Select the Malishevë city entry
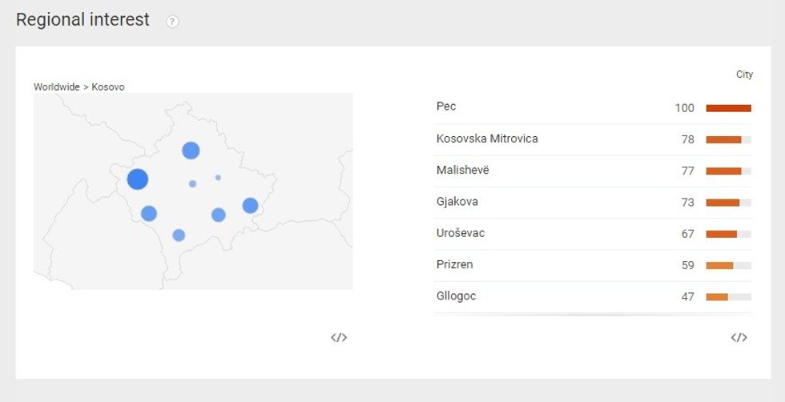The width and height of the screenshot is (785, 402). 594,171
